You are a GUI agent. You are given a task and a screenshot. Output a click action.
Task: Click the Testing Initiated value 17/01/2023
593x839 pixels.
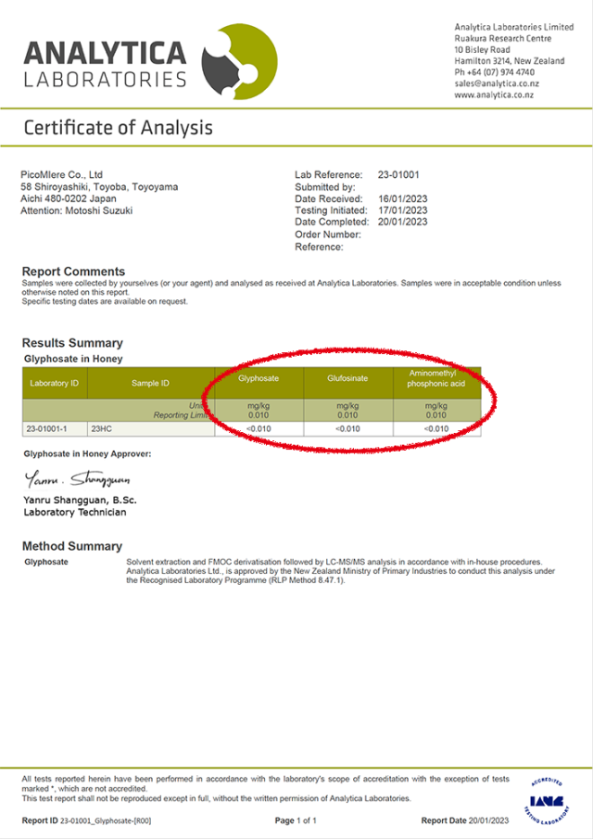(403, 210)
